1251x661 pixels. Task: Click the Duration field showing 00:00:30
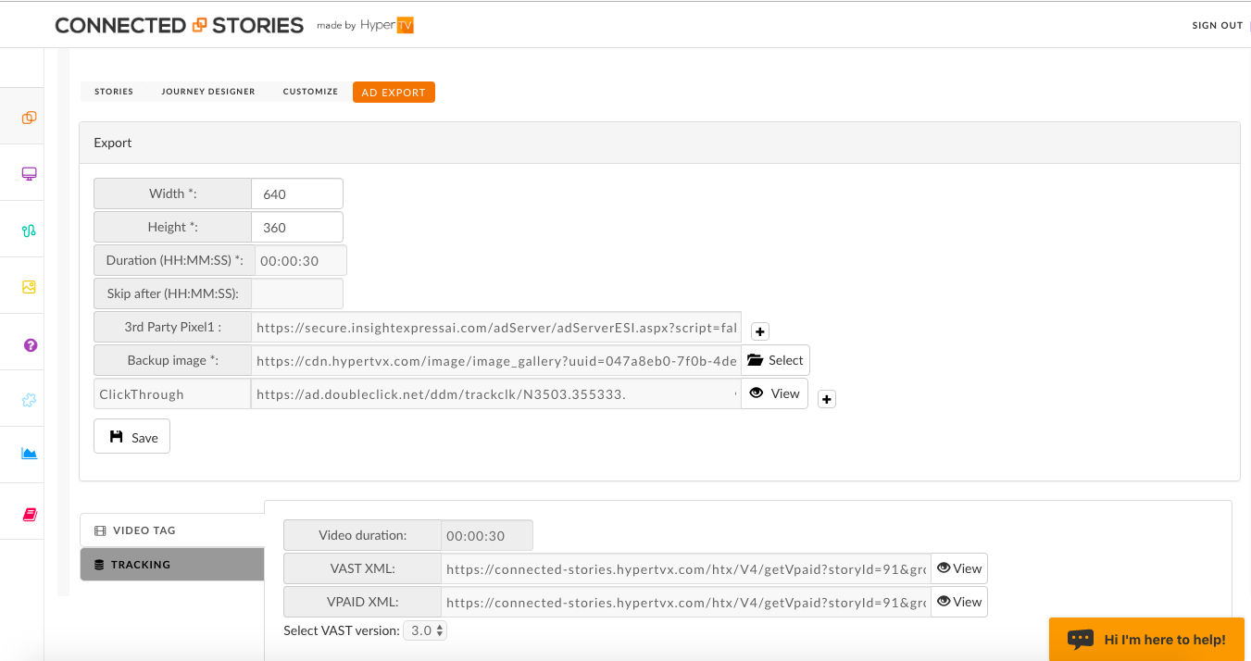[x=300, y=260]
